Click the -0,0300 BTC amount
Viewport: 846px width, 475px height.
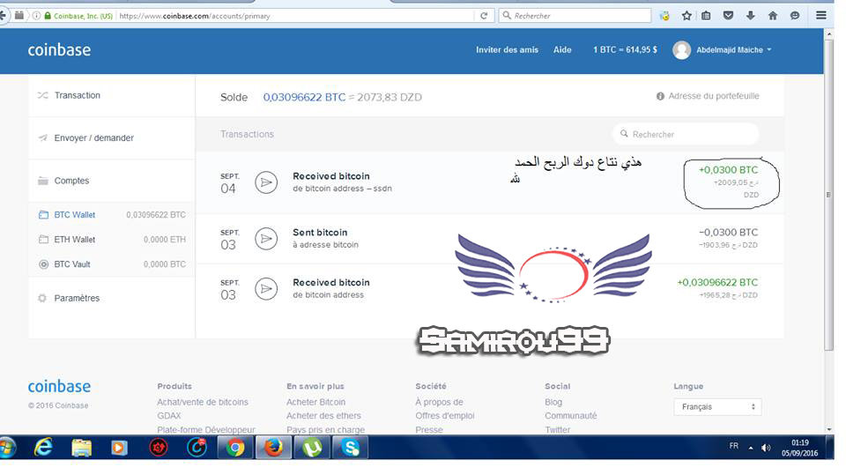(x=729, y=233)
